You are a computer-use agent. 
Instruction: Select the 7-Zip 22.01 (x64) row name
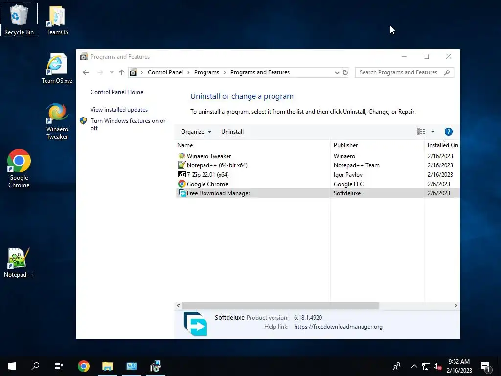207,175
